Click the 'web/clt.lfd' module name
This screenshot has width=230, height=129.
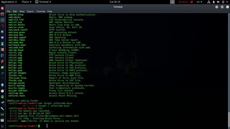click(x=16, y=20)
